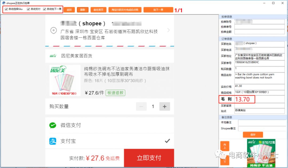288x168 pixels.
Task: Toggle the 自动拍下一单 checkbox
Action: 45,9
